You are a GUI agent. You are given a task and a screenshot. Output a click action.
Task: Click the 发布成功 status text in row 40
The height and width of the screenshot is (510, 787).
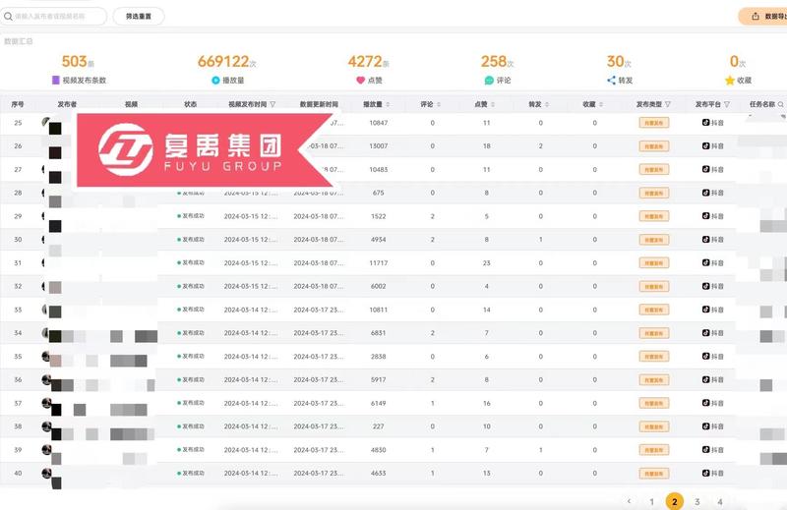[x=193, y=473]
